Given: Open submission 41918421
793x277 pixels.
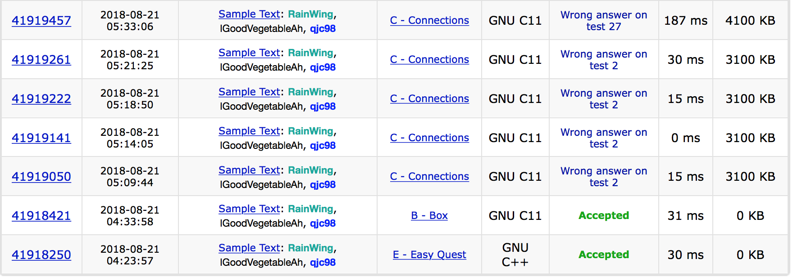Looking at the screenshot, I should pyautogui.click(x=41, y=216).
